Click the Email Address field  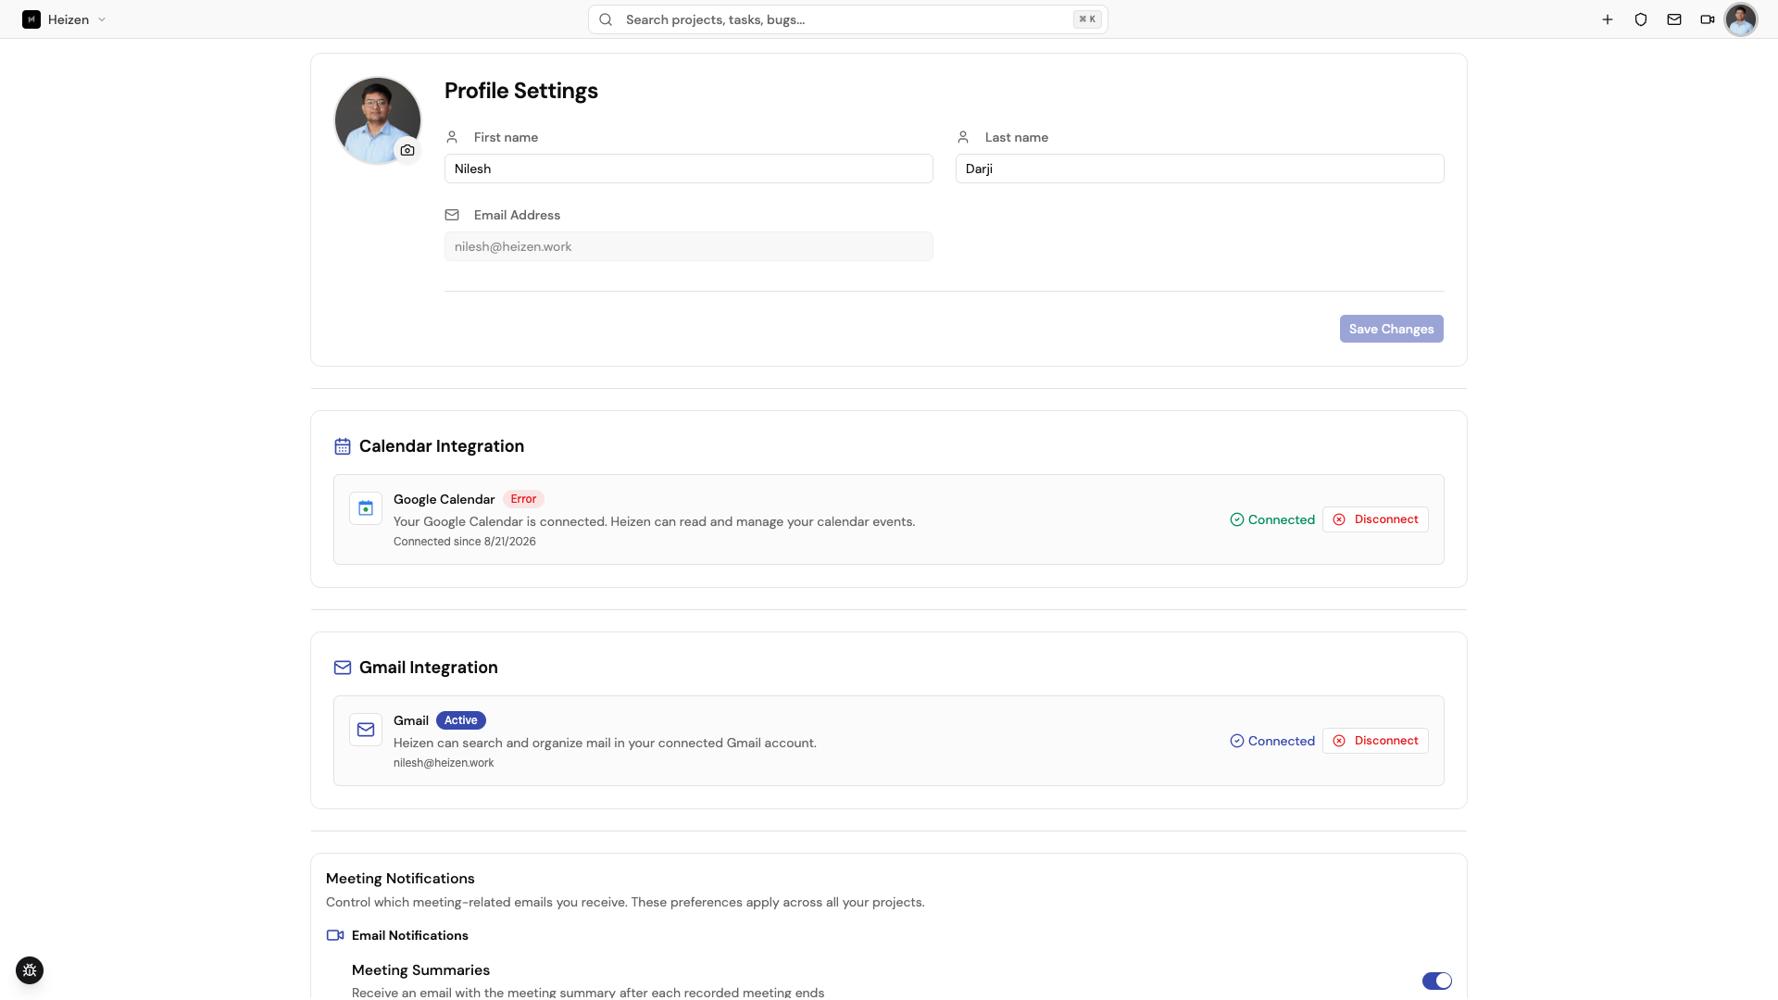[x=689, y=246]
